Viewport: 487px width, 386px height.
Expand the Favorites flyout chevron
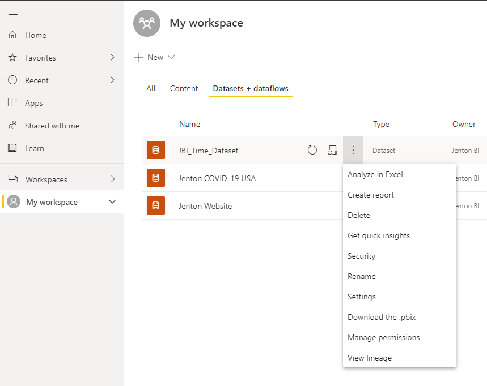(x=112, y=57)
